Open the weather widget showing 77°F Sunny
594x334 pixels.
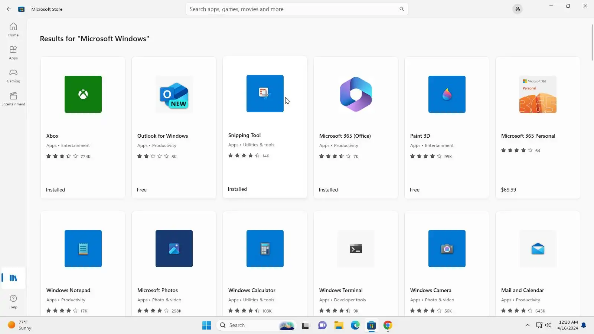coord(20,325)
